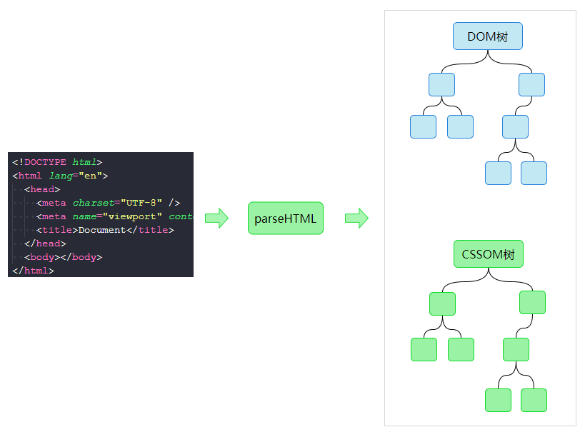Image resolution: width=585 pixels, height=437 pixels.
Task: Click the <body></body> code line
Action: 63,257
